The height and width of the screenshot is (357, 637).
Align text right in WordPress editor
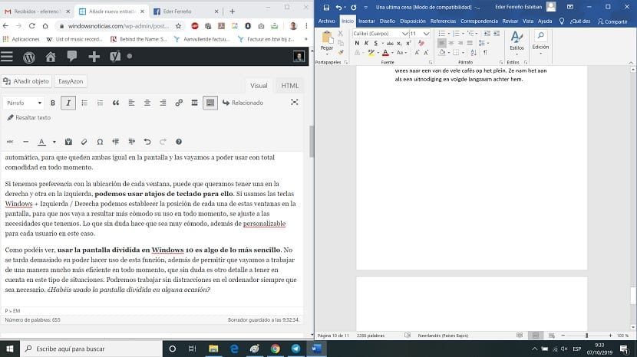click(x=163, y=103)
